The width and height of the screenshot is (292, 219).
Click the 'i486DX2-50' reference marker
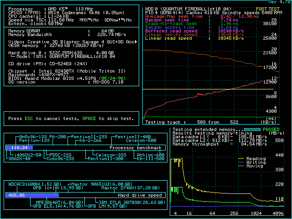coord(28,155)
